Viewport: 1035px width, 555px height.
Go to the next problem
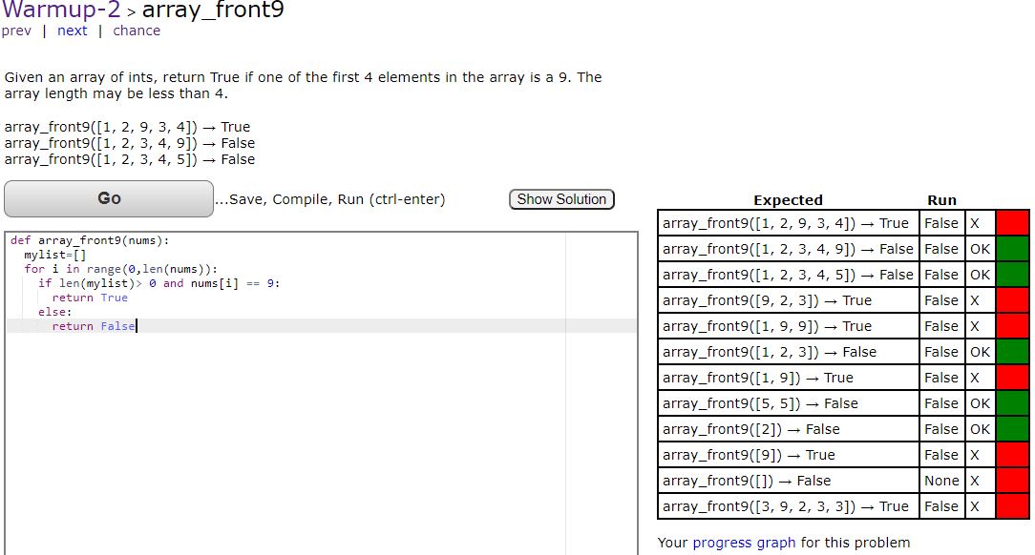(72, 31)
